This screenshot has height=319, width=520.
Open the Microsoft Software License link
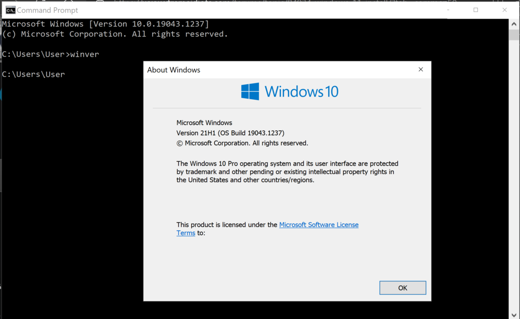pyautogui.click(x=319, y=225)
